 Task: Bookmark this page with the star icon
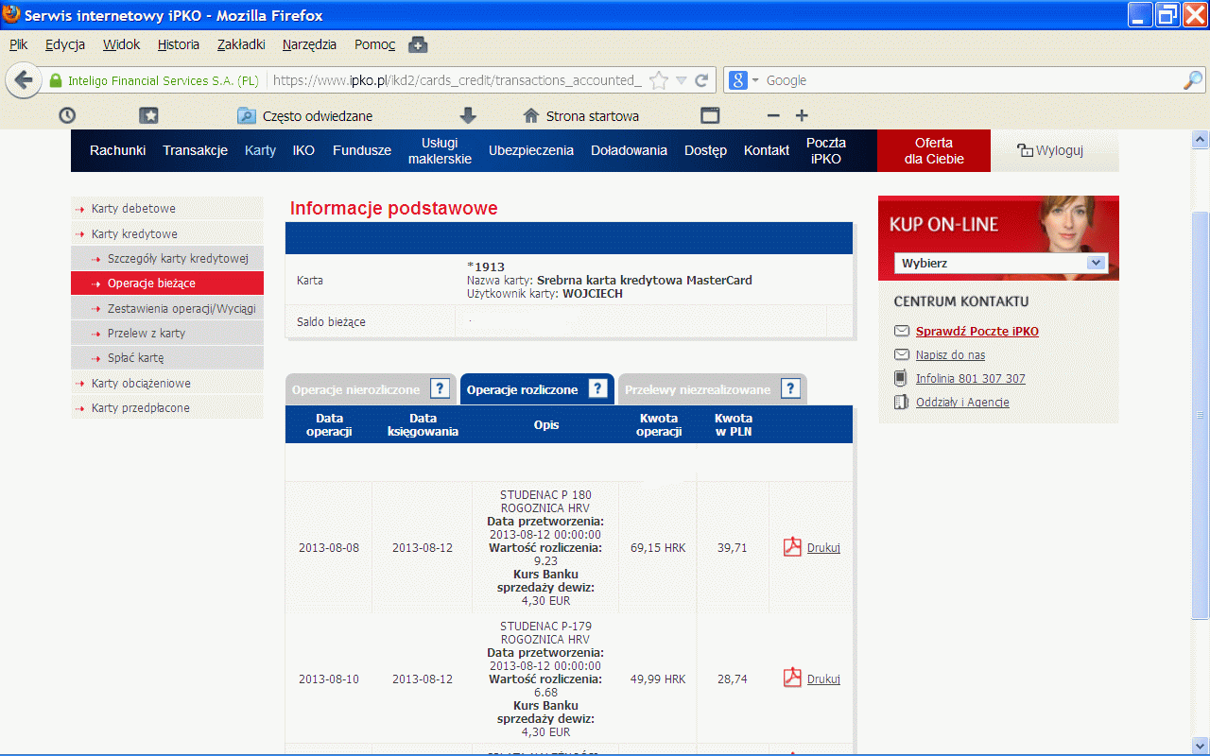pyautogui.click(x=659, y=81)
